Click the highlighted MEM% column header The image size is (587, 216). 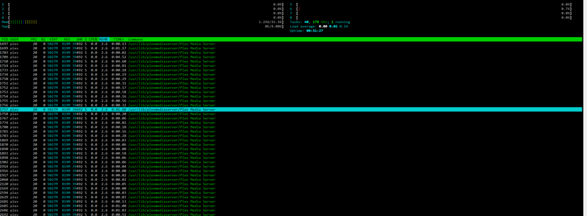click(103, 39)
